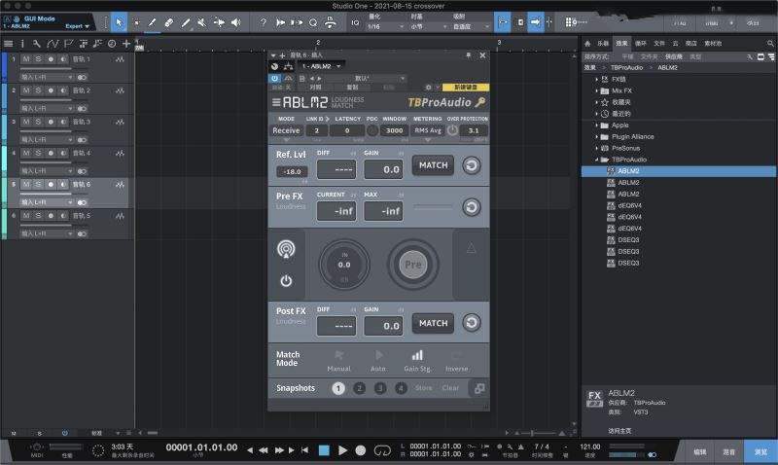Open the RMS Avg metering dropdown
Viewport: 778px width, 465px height.
[x=428, y=130]
